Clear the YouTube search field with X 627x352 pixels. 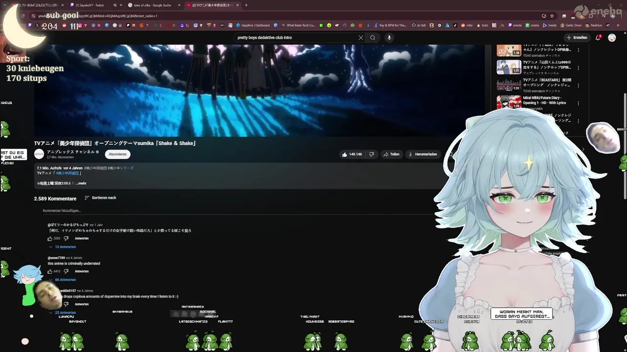click(361, 38)
